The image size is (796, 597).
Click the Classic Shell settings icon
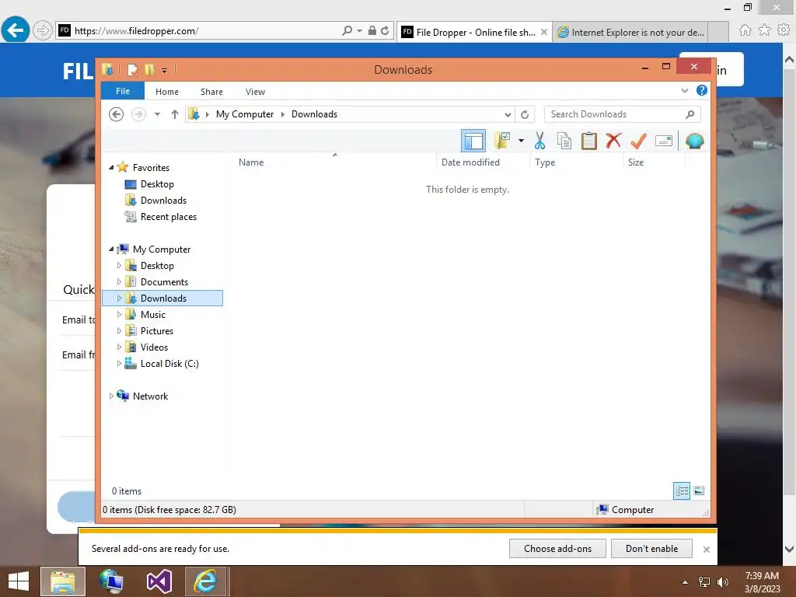694,141
